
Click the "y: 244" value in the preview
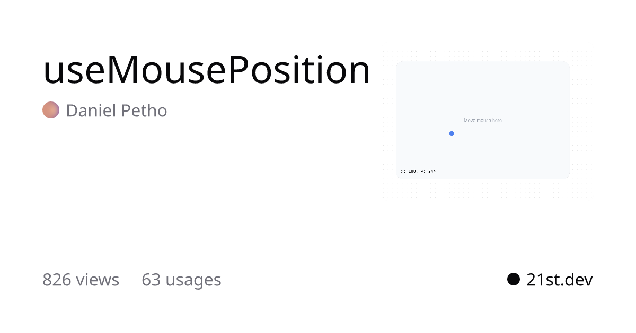coord(428,171)
